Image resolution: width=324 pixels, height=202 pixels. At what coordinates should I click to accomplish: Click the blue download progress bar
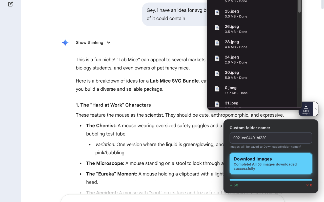pyautogui.click(x=271, y=180)
